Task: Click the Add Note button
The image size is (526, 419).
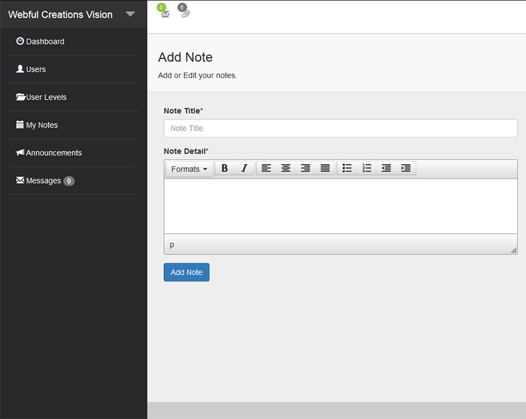Action: click(186, 272)
